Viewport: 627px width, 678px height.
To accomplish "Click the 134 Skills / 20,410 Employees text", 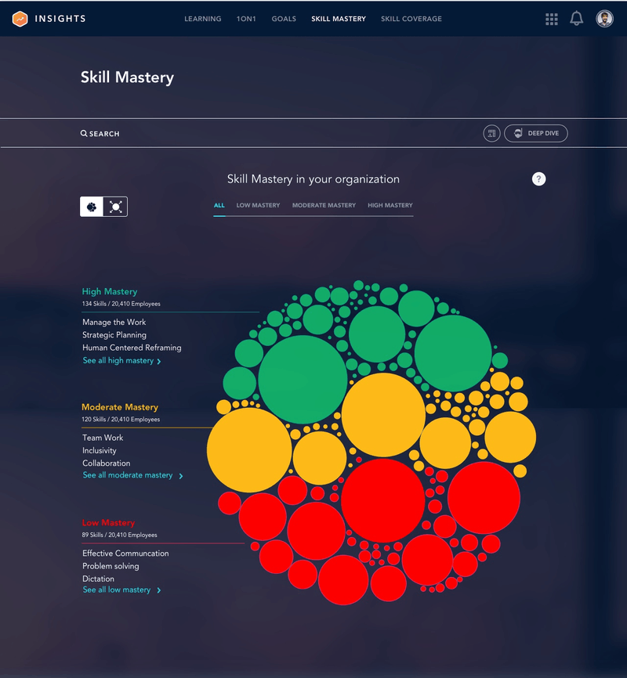I will pyautogui.click(x=121, y=304).
